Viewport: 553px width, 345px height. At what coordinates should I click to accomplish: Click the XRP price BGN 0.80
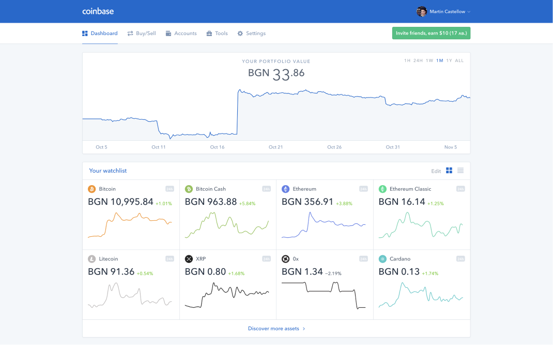click(205, 272)
